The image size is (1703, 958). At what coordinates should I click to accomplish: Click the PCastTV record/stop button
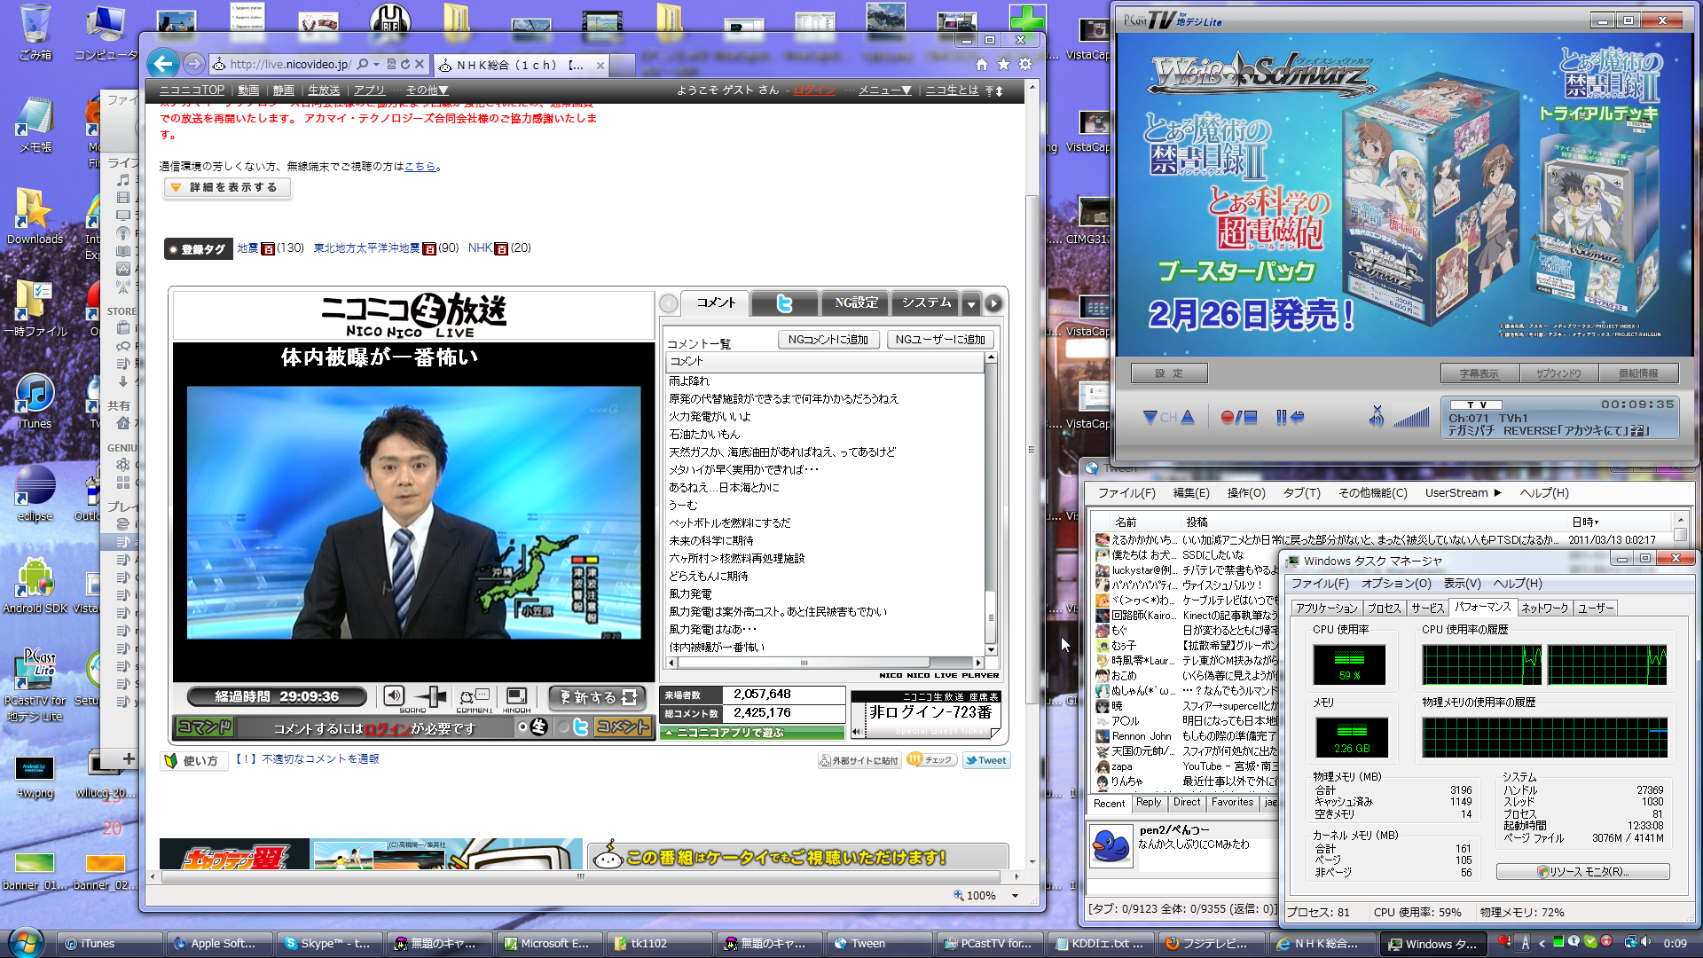(x=1238, y=417)
